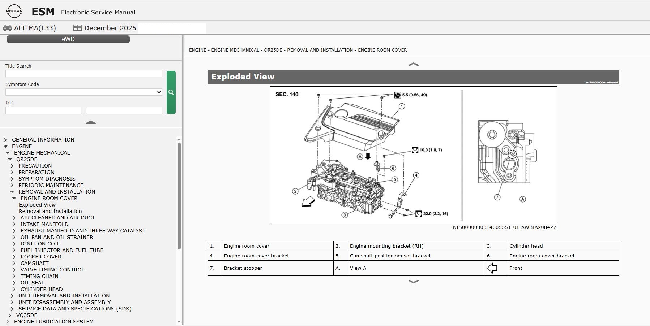Screen dimensions: 650x326
Task: Click the breadcrumb path text
Action: (298, 50)
